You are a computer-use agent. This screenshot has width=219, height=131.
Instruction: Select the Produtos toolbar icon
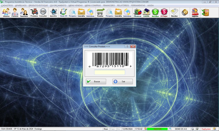point(34,12)
